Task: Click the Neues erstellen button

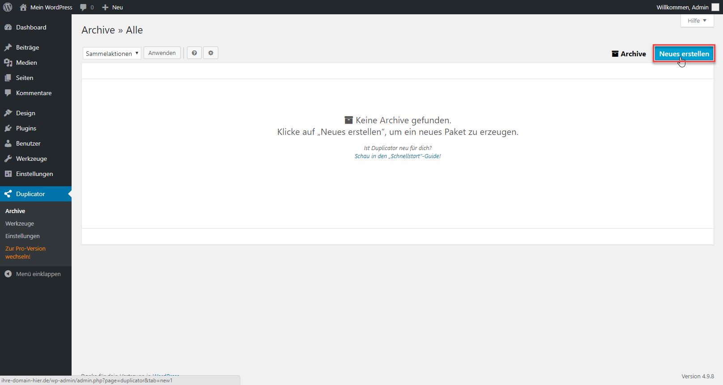Action: click(x=684, y=54)
